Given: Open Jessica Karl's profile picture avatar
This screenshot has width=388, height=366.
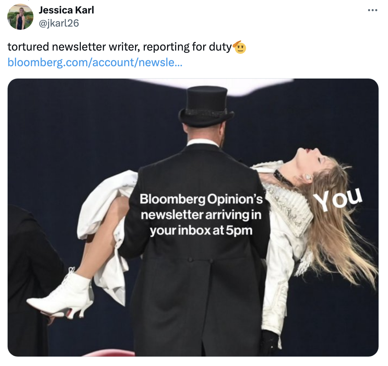Looking at the screenshot, I should pos(20,17).
